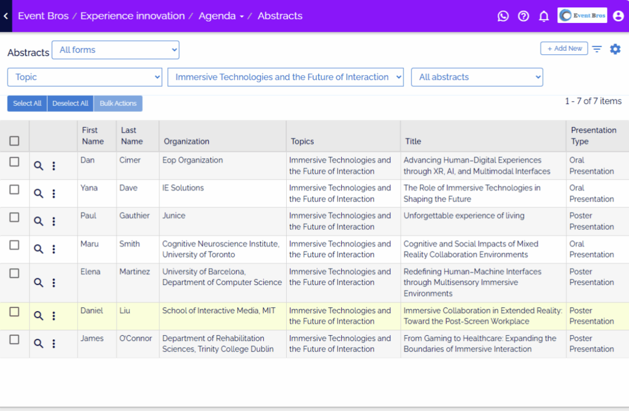Image resolution: width=629 pixels, height=411 pixels.
Task: Open the notifications bell
Action: coord(544,16)
